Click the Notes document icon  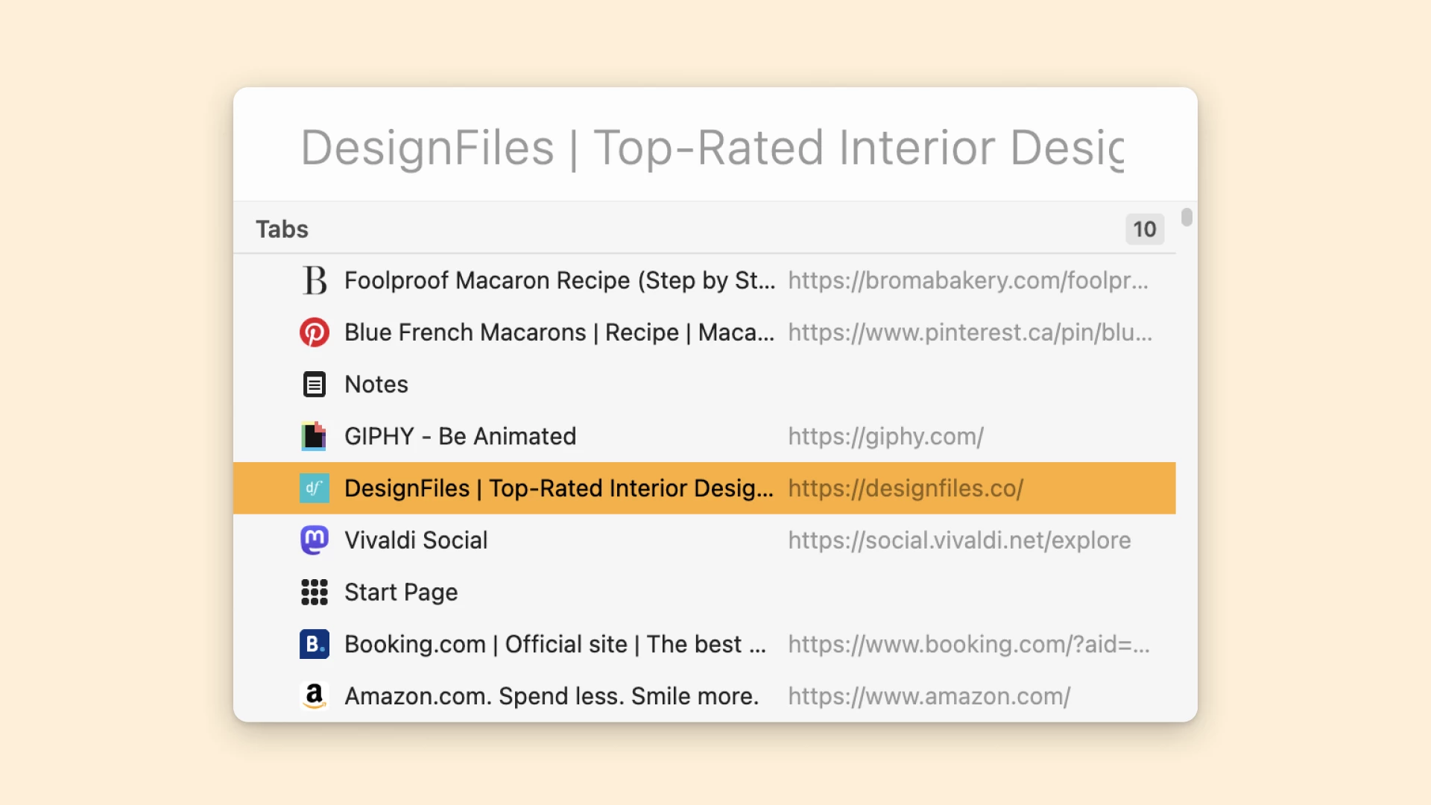315,385
